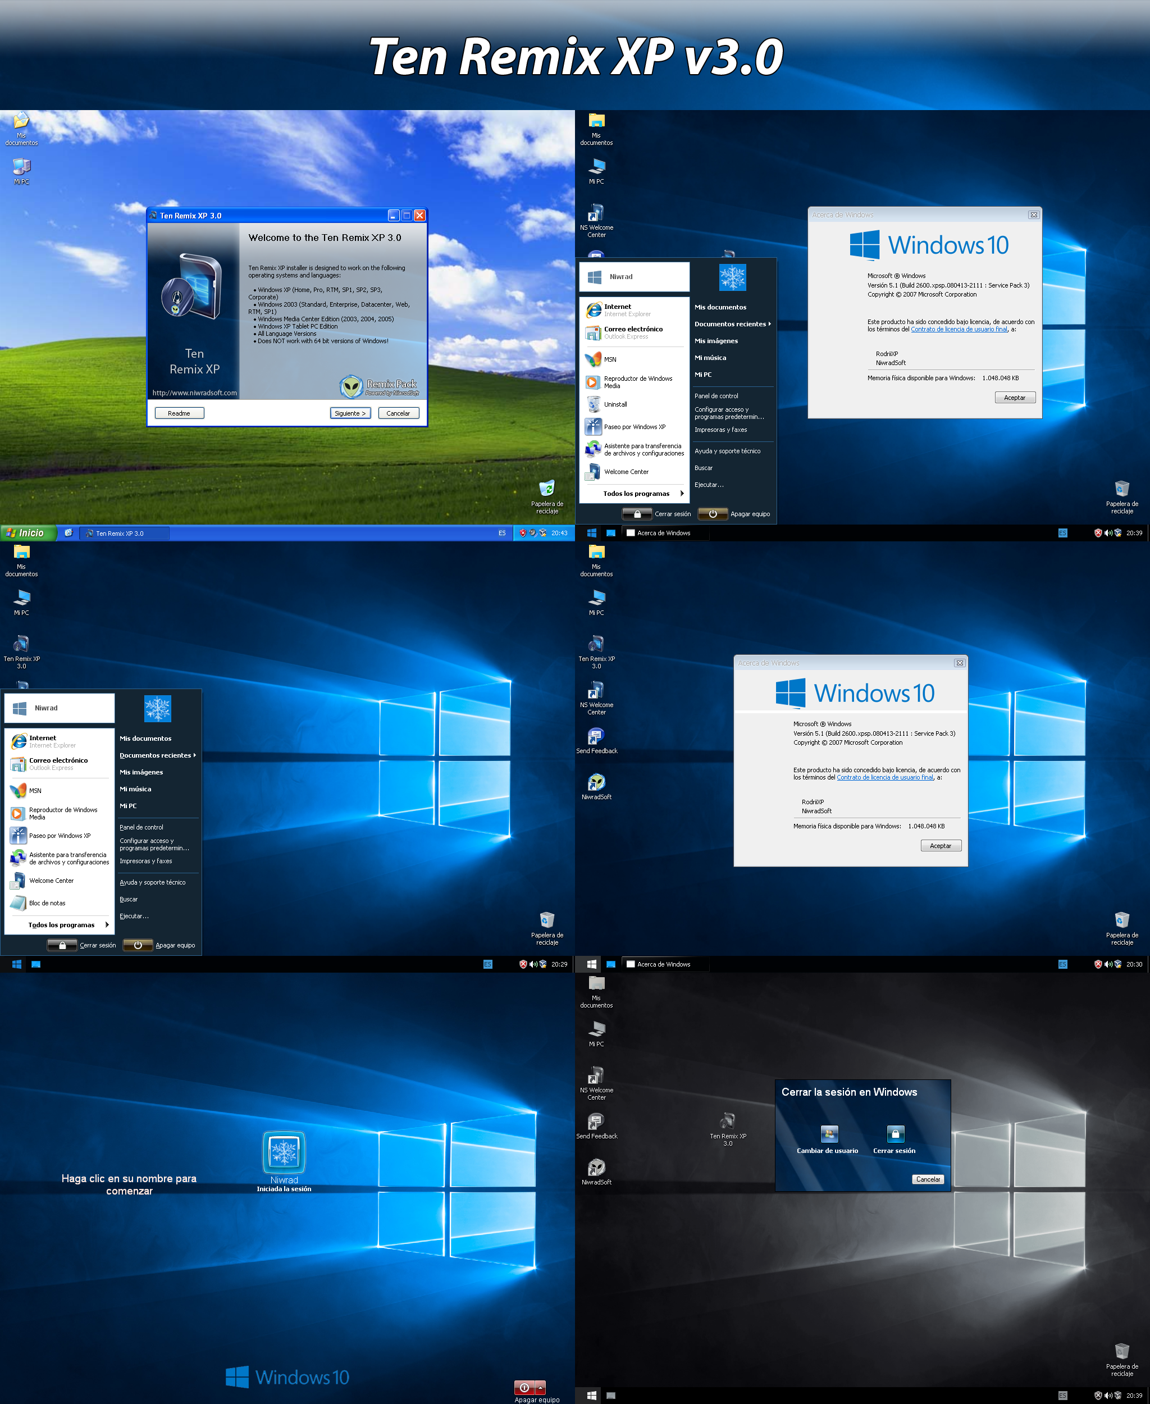Open the www.niwradsoft.com address in the installer
The width and height of the screenshot is (1150, 1404).
point(194,393)
